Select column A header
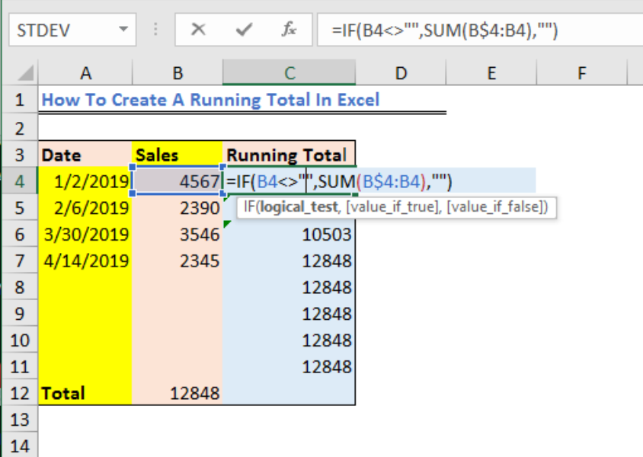The image size is (643, 457). (x=85, y=73)
